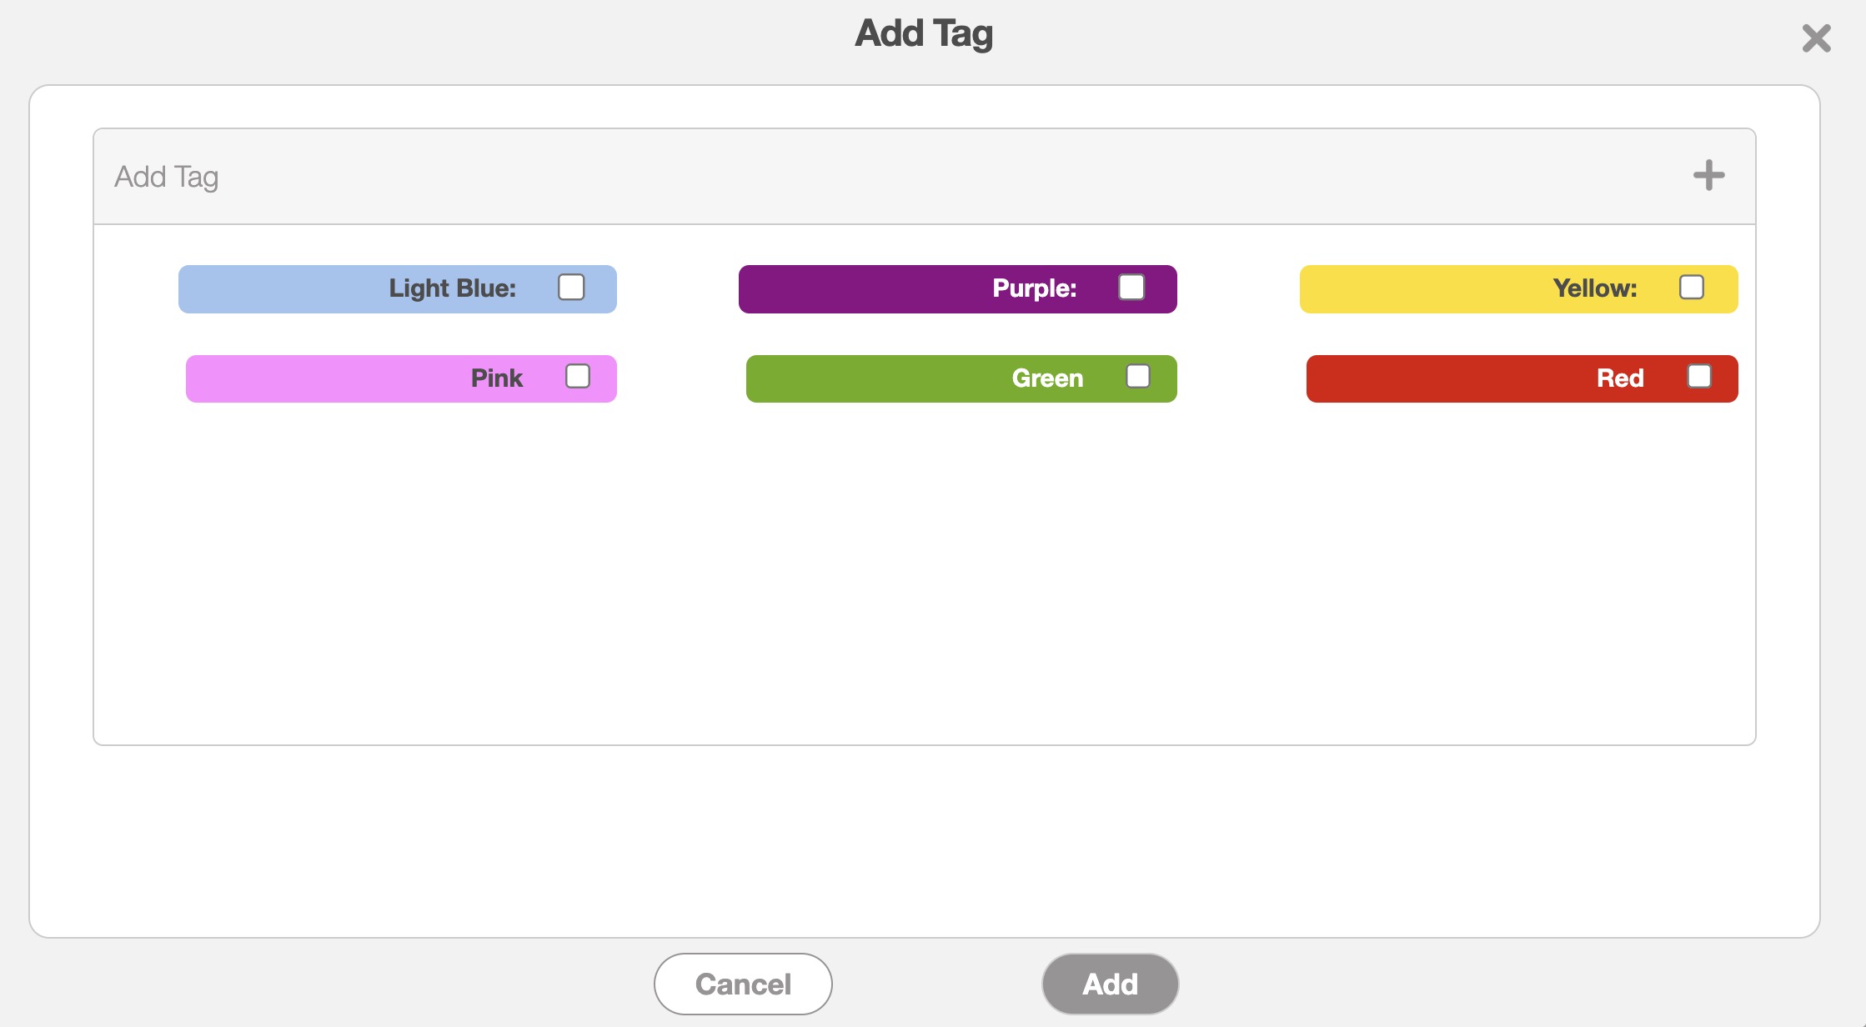The width and height of the screenshot is (1866, 1027).
Task: Click the plus icon to add tag
Action: point(1708,175)
